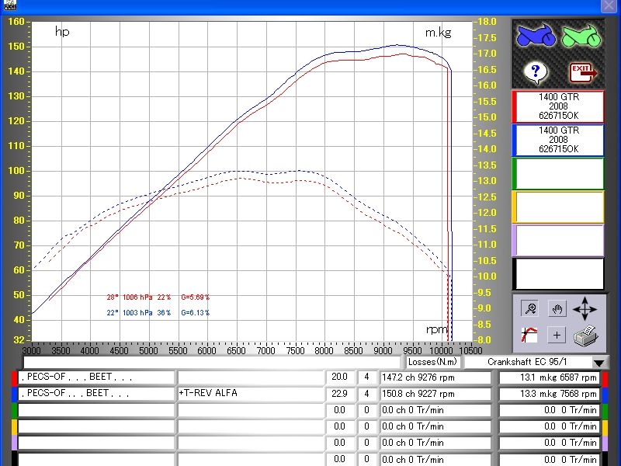Click the plus button in tool panel
The image size is (621, 466).
tap(557, 336)
